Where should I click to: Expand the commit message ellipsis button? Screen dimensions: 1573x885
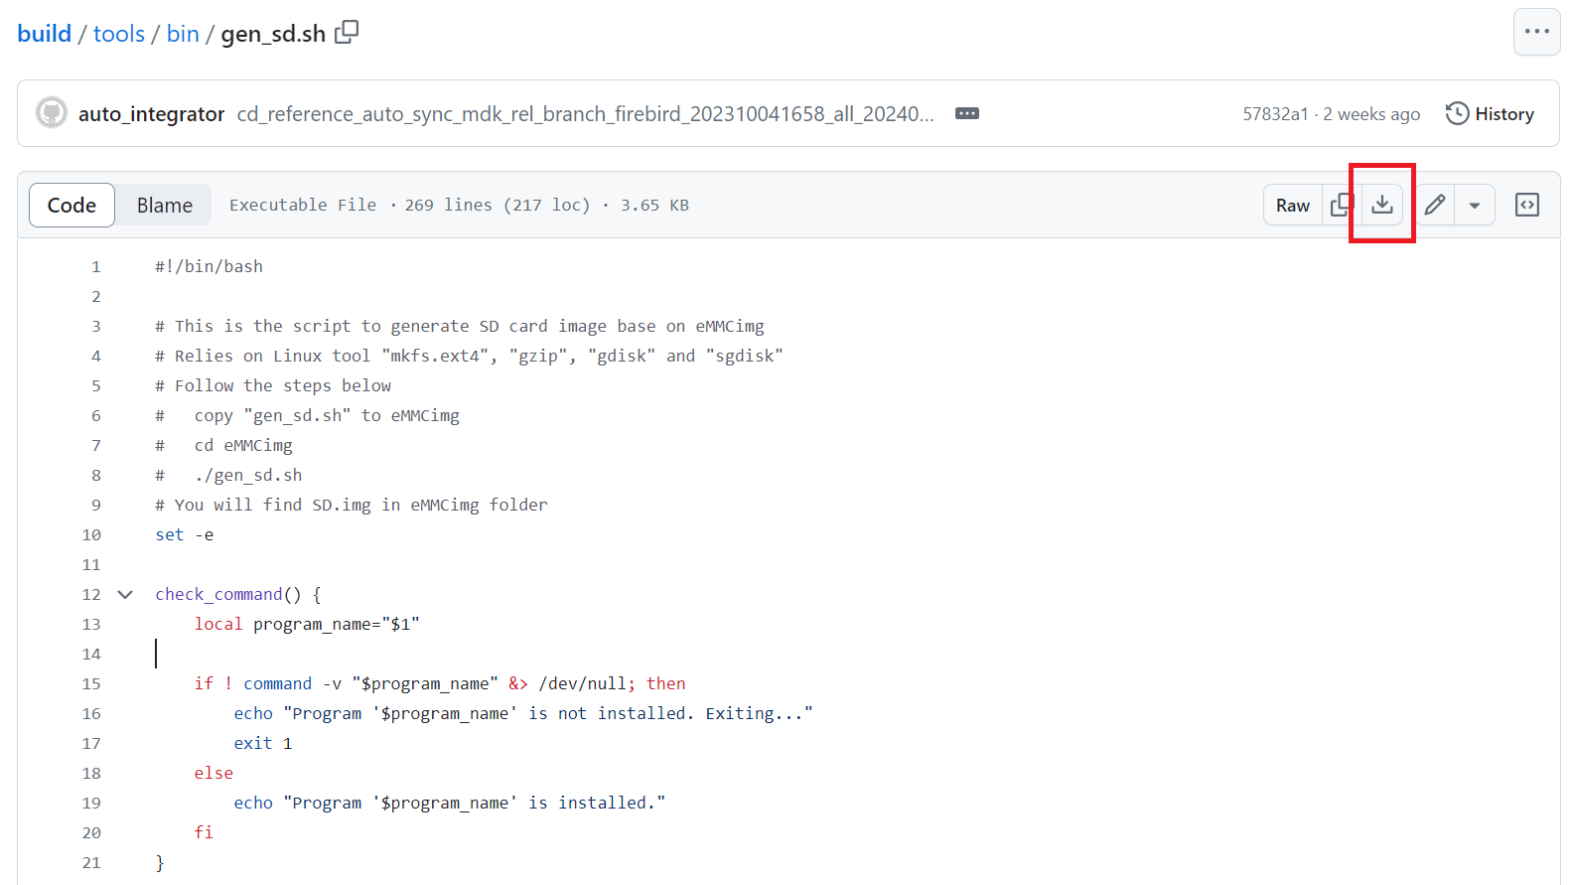(966, 114)
